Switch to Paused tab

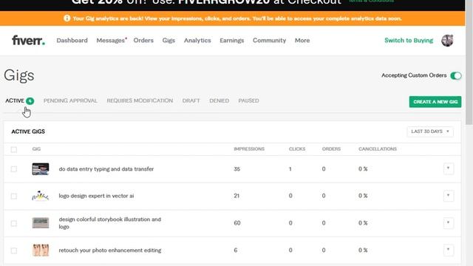248,100
